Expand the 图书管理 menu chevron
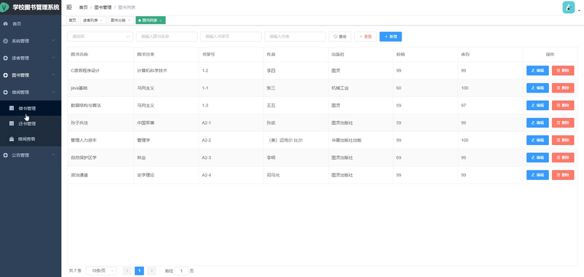 [53, 75]
